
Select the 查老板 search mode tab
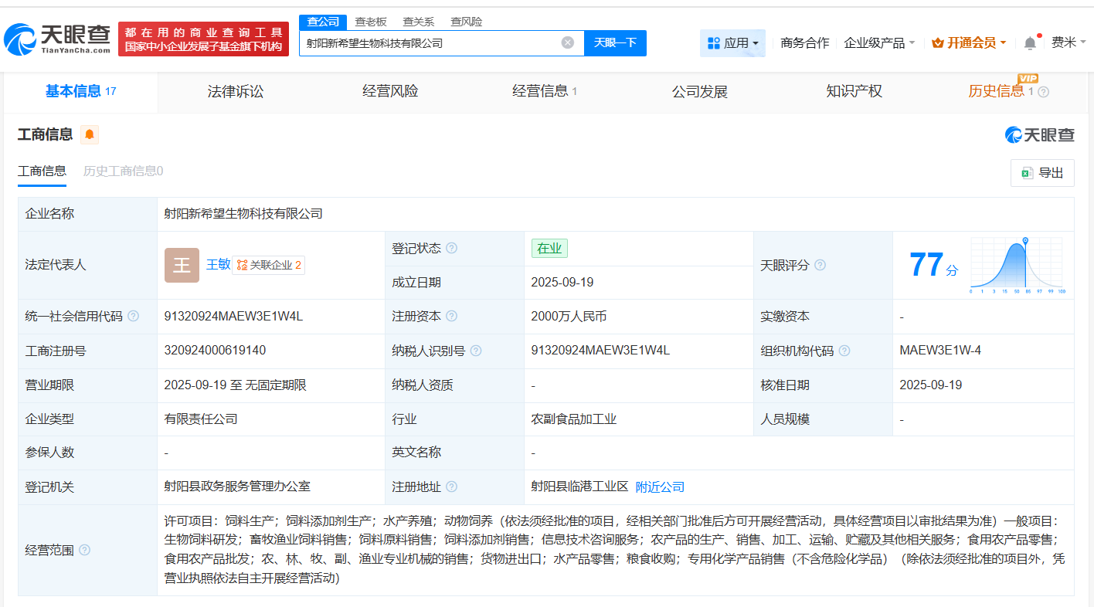pyautogui.click(x=371, y=22)
